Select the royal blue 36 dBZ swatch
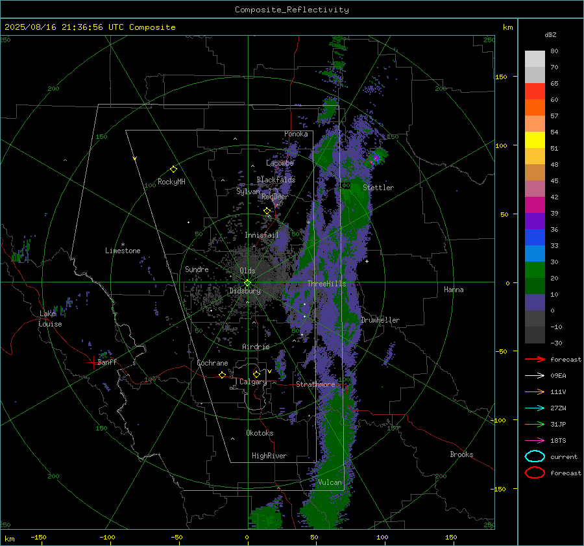 pyautogui.click(x=535, y=238)
